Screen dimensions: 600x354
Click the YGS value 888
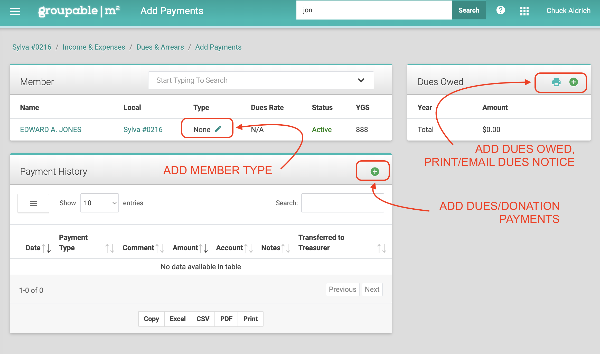click(362, 129)
